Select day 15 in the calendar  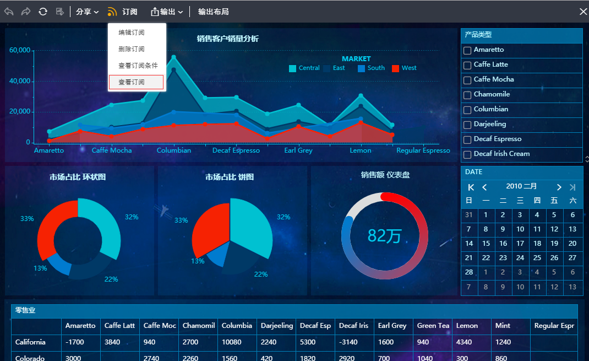point(486,243)
